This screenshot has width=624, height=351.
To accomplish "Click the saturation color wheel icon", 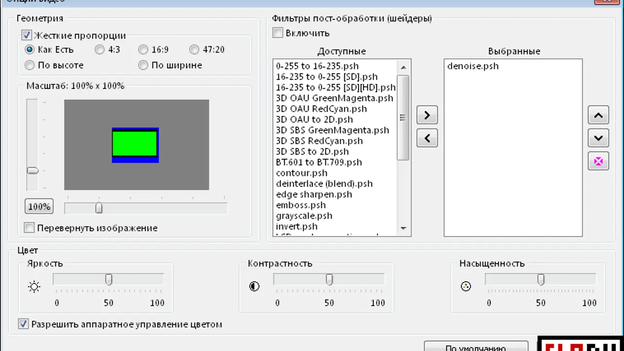I will tap(466, 287).
